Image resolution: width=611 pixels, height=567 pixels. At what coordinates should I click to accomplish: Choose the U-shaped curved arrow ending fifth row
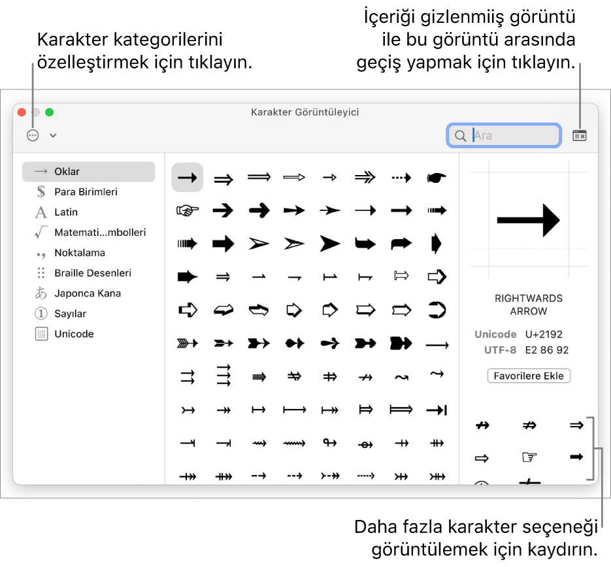point(437,310)
